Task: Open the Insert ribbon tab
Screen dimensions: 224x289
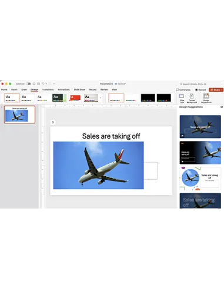Action: click(x=14, y=89)
